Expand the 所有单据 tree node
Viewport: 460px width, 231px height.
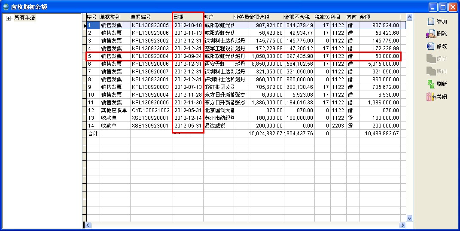tap(8, 18)
